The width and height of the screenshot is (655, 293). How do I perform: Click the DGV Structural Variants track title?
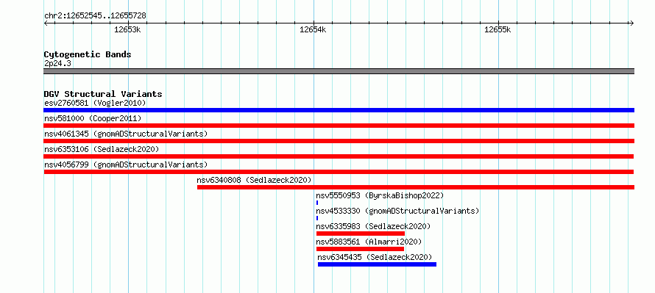click(103, 94)
